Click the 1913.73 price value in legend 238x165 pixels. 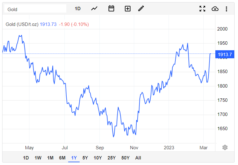pos(48,24)
